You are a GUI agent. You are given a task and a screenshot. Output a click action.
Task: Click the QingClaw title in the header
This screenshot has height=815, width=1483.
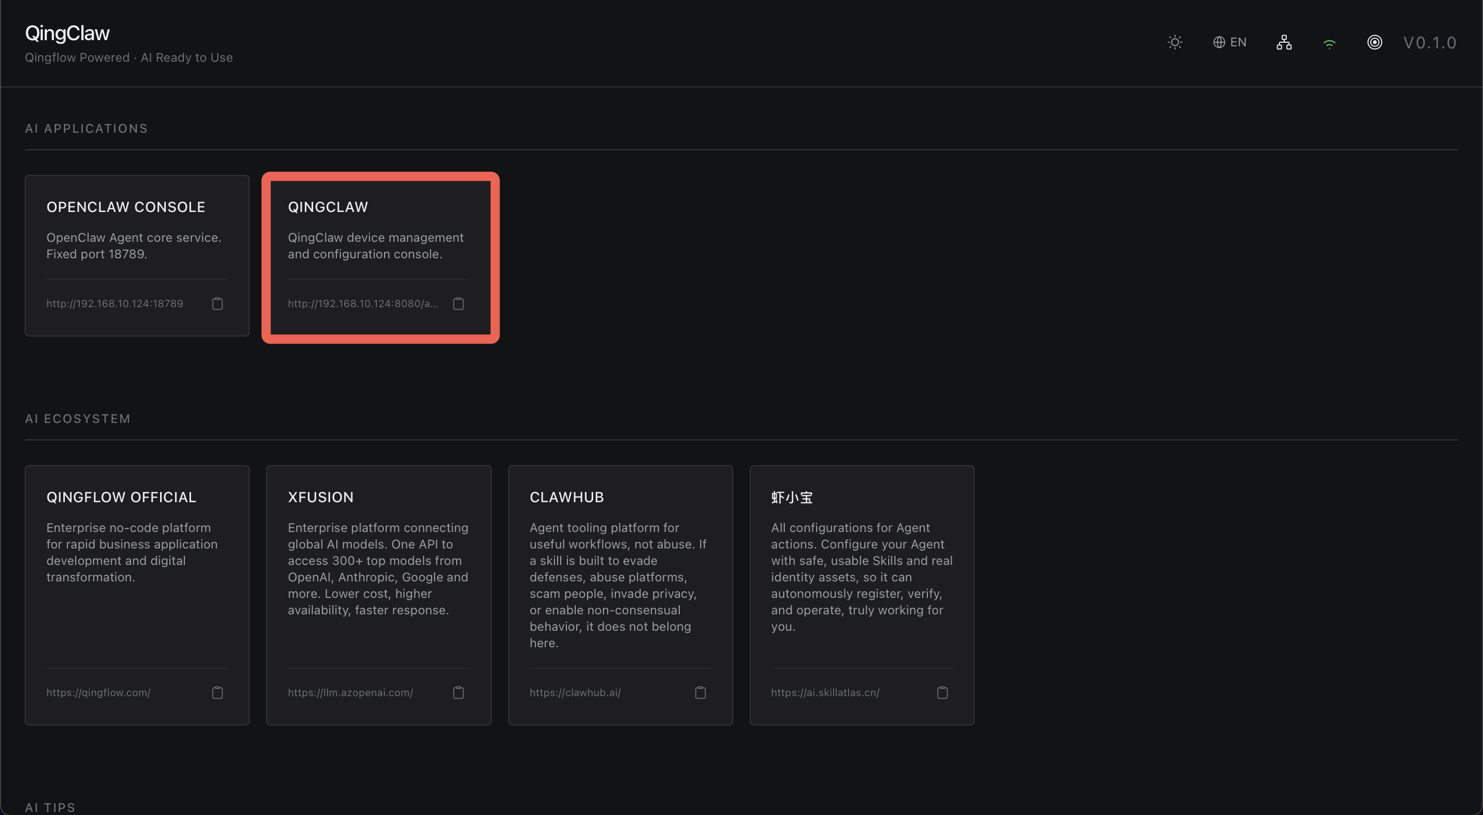pyautogui.click(x=67, y=33)
